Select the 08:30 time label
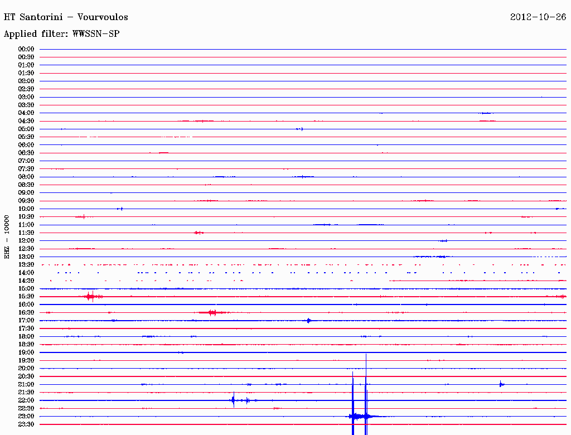The height and width of the screenshot is (435, 571). click(x=26, y=185)
